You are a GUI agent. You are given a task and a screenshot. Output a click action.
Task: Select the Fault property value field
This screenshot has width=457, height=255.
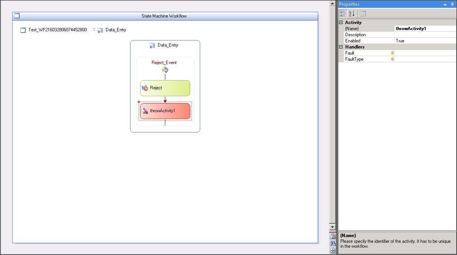point(425,53)
